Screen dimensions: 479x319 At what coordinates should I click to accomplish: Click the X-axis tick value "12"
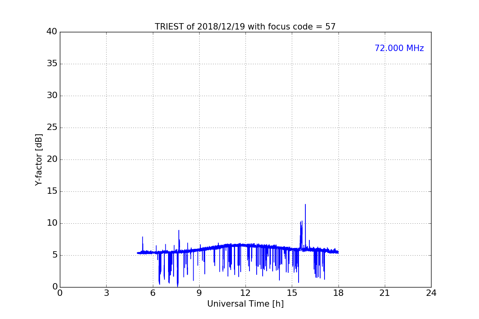[245, 293]
